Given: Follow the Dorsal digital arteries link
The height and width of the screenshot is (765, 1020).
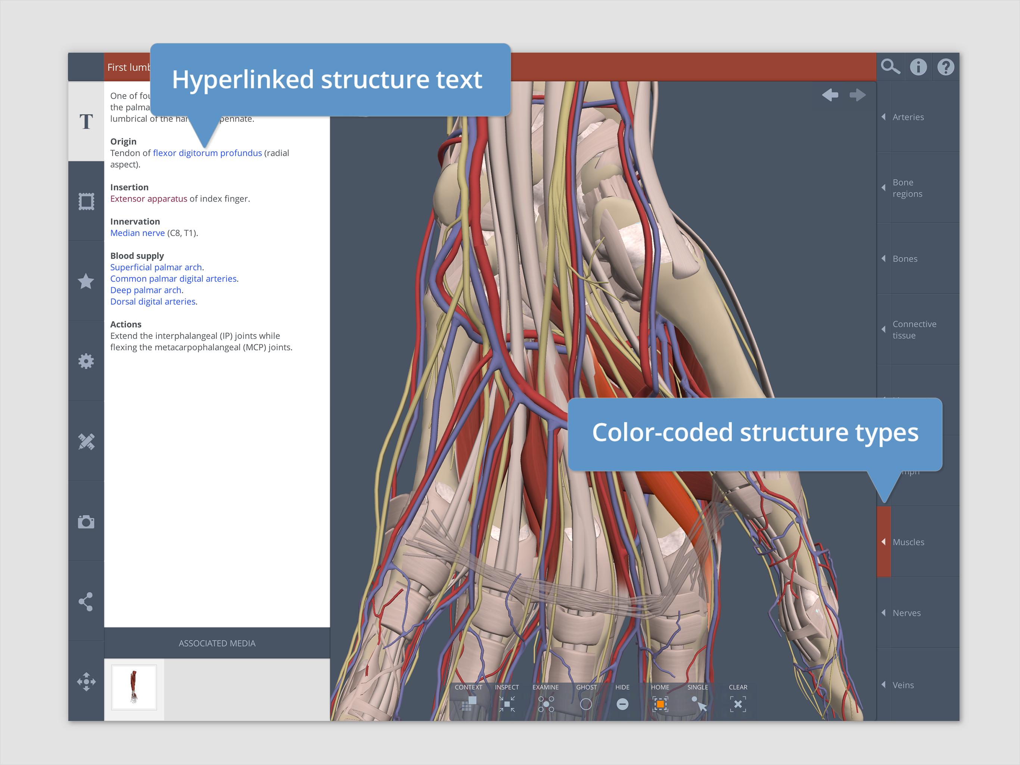Looking at the screenshot, I should tap(153, 302).
